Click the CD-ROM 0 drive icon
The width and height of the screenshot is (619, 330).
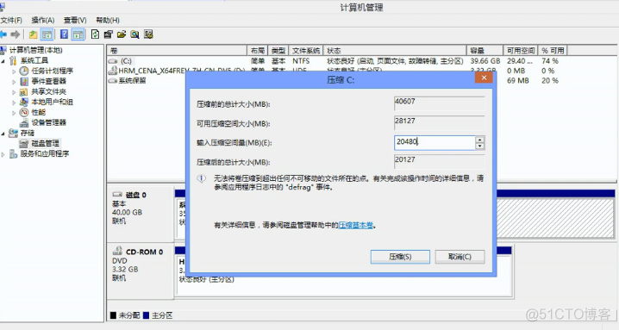[117, 251]
